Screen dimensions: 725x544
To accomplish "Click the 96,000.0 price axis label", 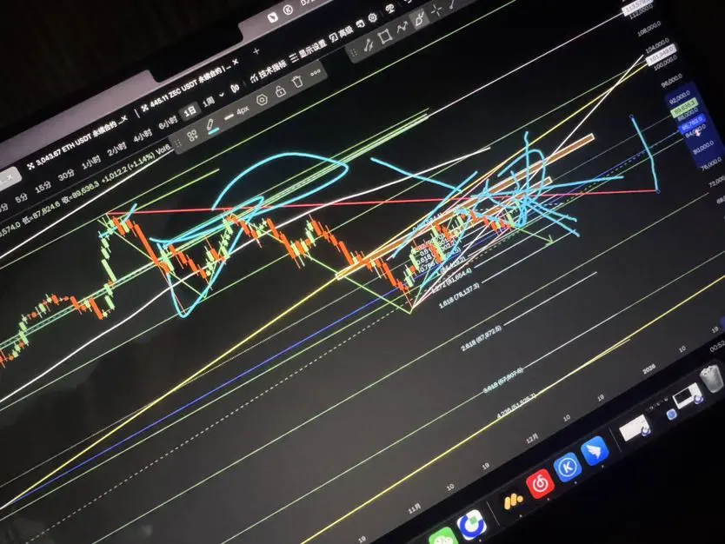I will coord(671,80).
